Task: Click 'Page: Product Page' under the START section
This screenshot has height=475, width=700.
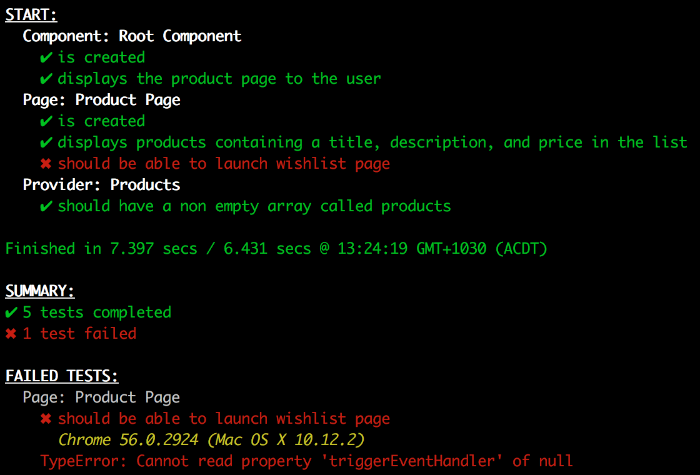Action: (x=102, y=100)
